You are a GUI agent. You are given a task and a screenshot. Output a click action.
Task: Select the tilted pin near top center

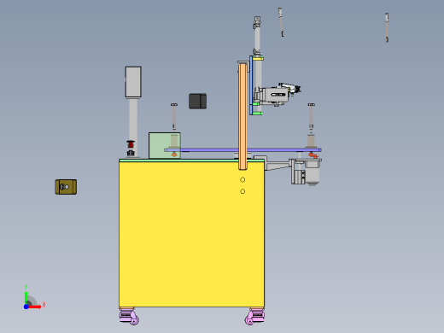pyautogui.click(x=281, y=22)
